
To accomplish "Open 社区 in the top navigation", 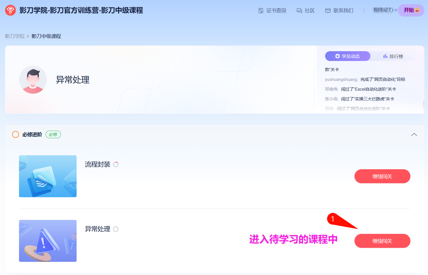I will click(306, 11).
